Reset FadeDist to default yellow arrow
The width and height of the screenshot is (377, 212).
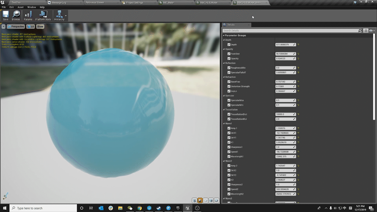pyautogui.click(x=298, y=54)
